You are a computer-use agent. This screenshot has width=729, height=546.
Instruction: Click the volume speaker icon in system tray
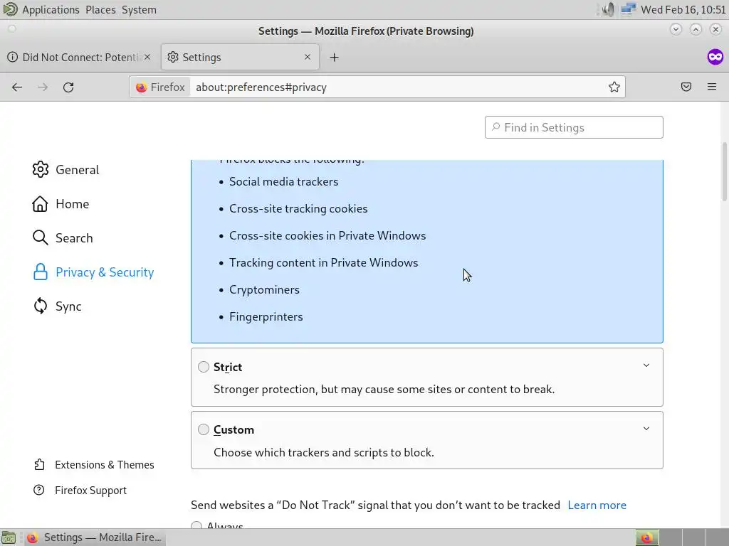pos(607,9)
